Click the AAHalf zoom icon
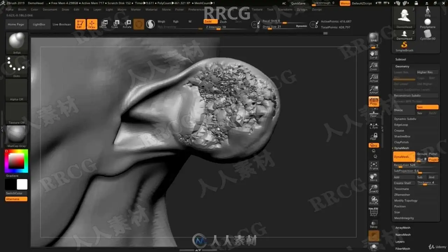The image size is (448, 252). [374, 90]
